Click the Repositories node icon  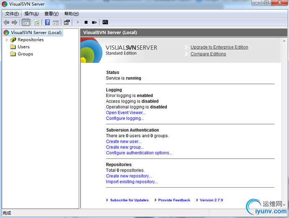pos(13,40)
